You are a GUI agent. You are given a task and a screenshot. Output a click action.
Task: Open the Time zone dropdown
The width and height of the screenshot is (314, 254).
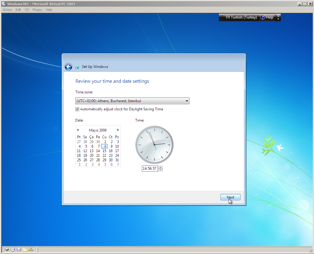pos(132,101)
